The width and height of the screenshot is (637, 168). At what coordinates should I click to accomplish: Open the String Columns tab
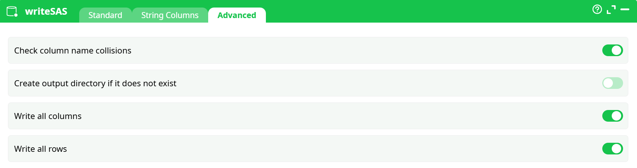pos(170,15)
